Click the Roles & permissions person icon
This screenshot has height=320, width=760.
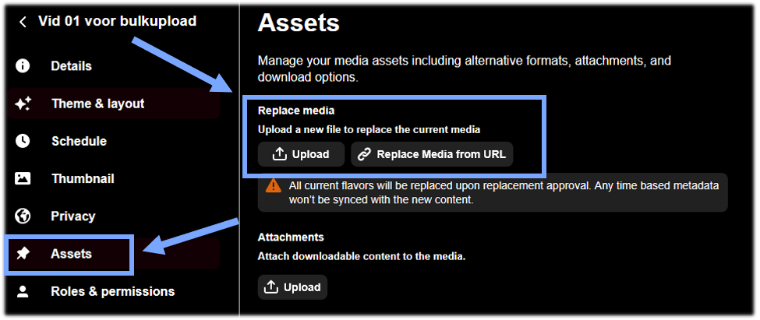pyautogui.click(x=23, y=291)
